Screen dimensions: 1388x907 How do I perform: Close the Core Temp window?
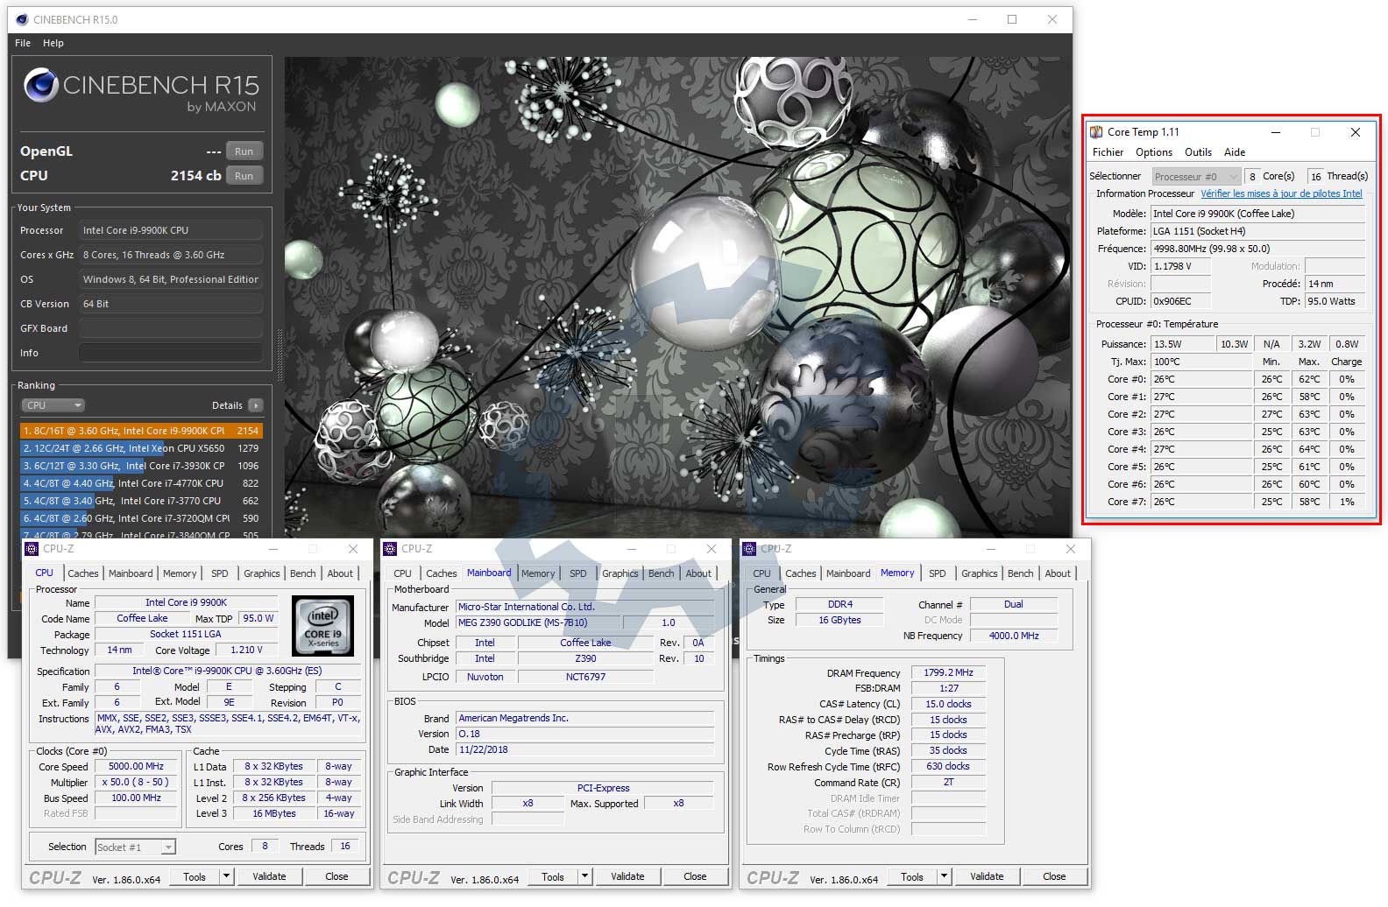(1355, 132)
